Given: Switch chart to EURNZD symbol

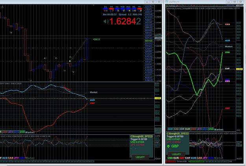Looking at the screenshot, I should click(x=148, y=46).
